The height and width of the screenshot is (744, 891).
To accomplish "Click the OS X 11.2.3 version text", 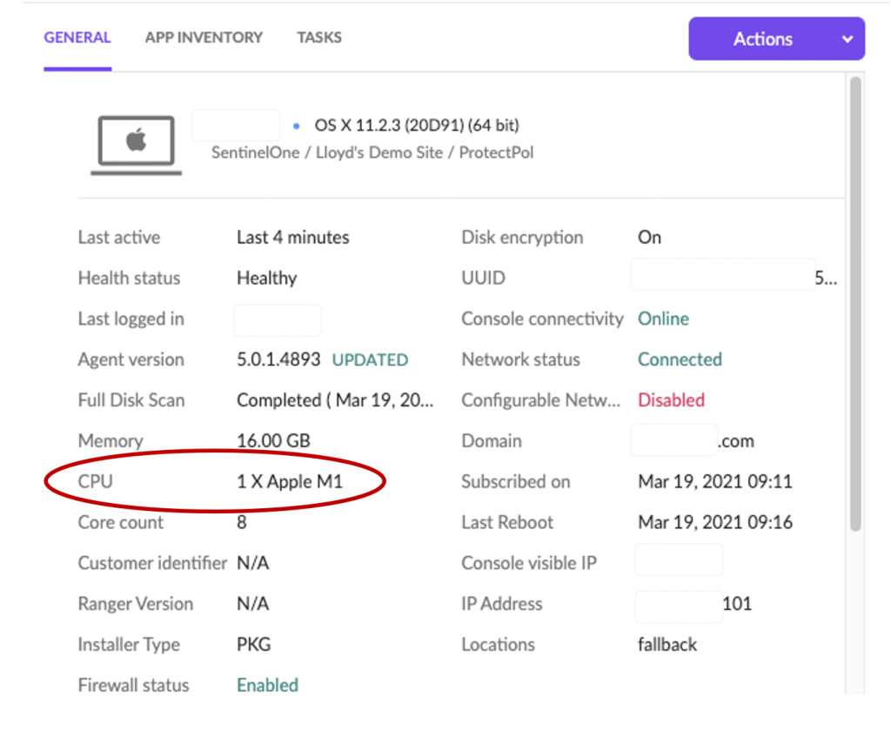I will coord(417,126).
